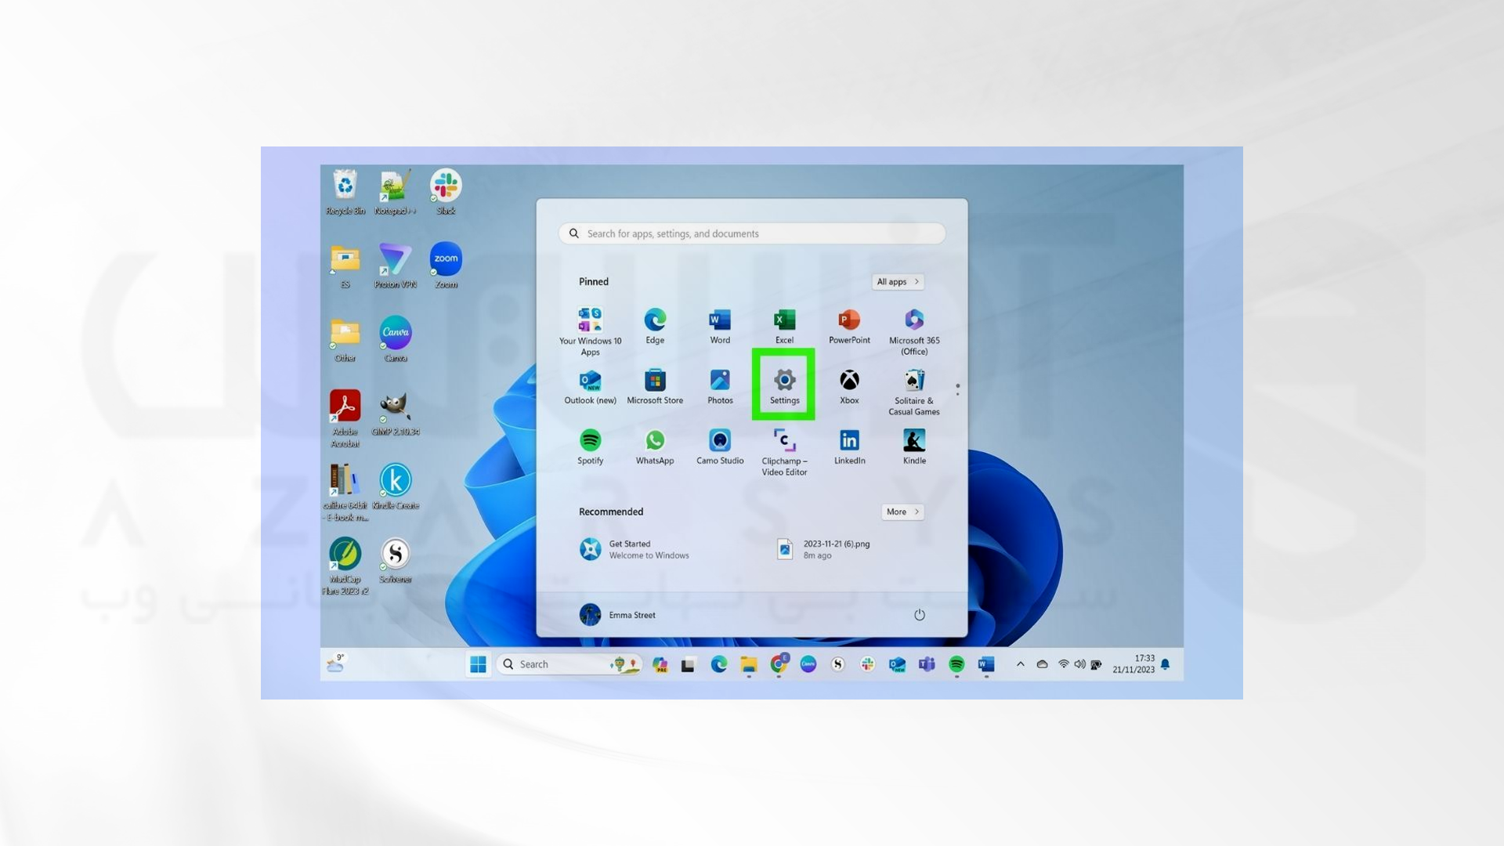Select the Other folder on desktop

[x=345, y=339]
